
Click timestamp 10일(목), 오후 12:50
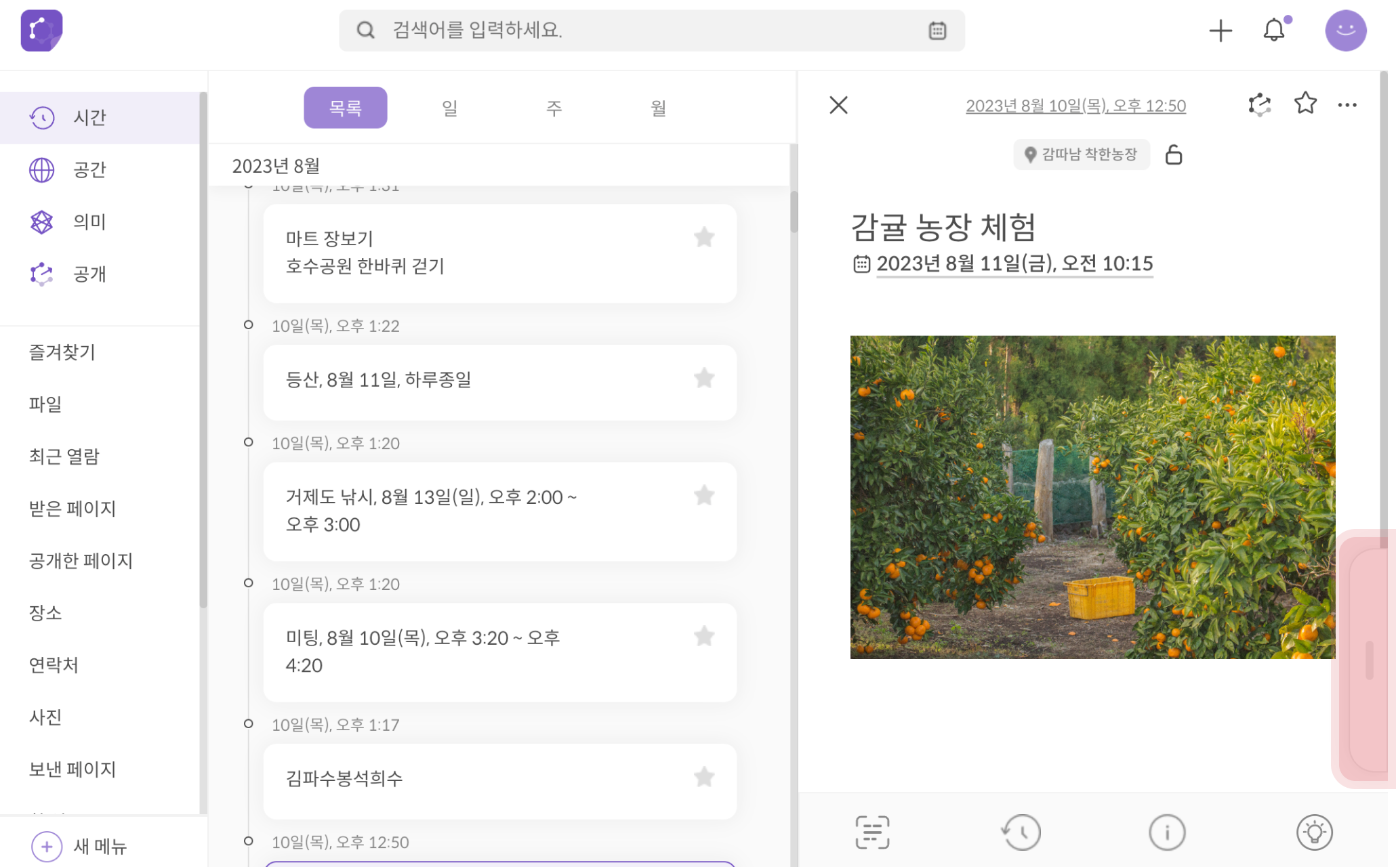[x=340, y=842]
